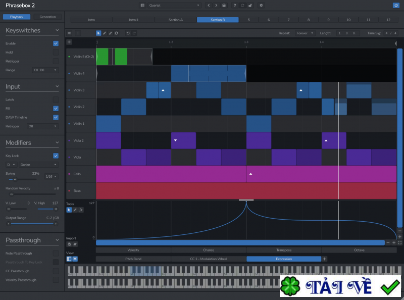The image size is (404, 300).
Task: Click the help question mark icon
Action: pyautogui.click(x=235, y=5)
